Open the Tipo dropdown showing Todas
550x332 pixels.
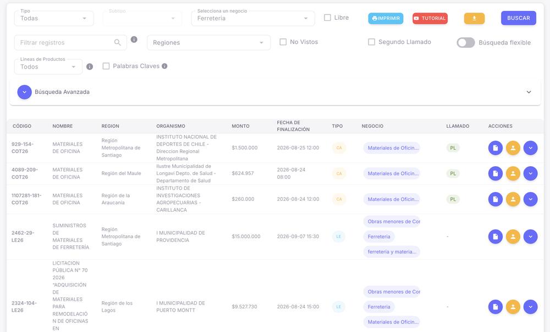pos(54,18)
